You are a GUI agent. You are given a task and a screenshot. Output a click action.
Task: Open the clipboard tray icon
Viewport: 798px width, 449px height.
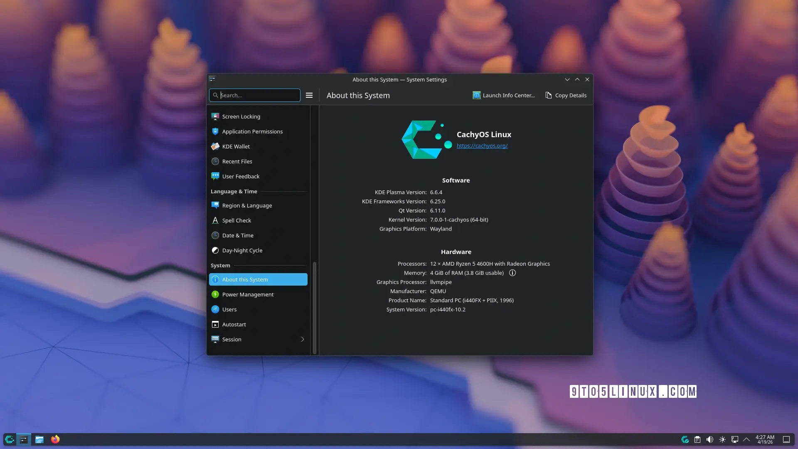(697, 439)
